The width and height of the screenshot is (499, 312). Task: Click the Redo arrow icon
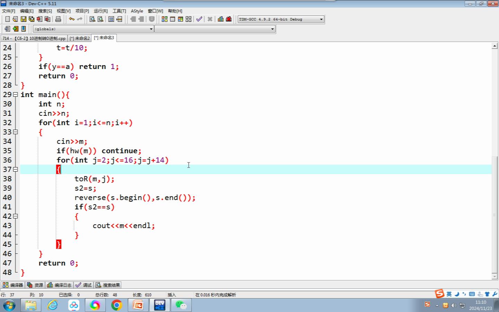pyautogui.click(x=80, y=19)
